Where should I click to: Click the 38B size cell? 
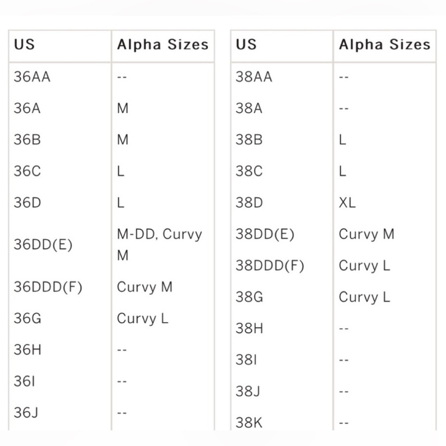[249, 140]
